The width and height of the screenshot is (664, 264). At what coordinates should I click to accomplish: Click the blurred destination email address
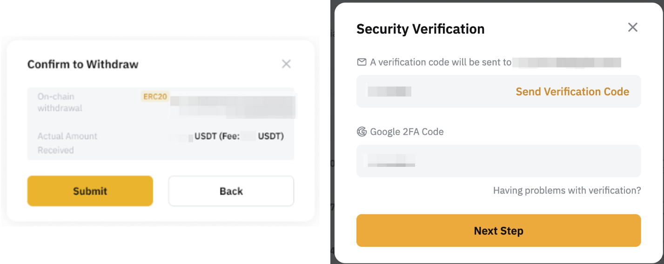point(566,62)
